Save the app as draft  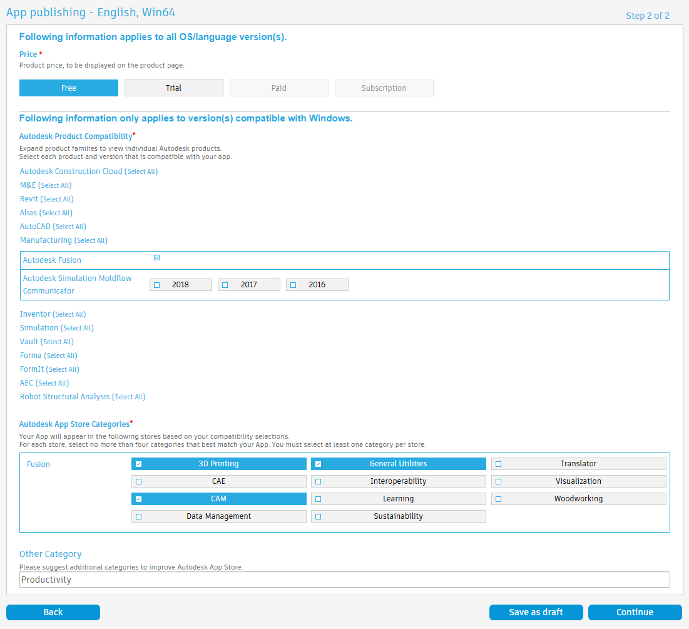[x=536, y=612]
